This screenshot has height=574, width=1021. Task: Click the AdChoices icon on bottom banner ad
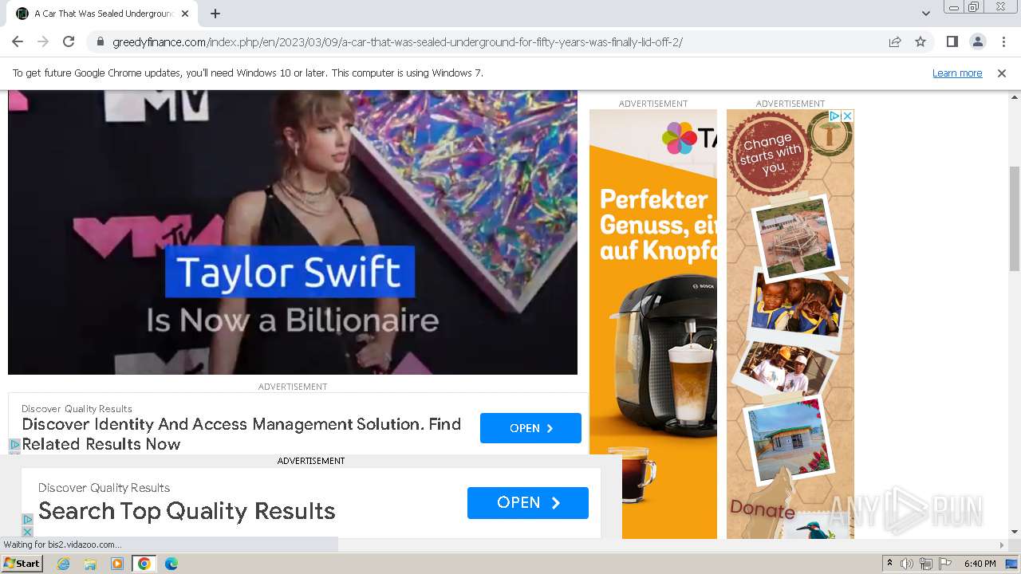pyautogui.click(x=27, y=519)
